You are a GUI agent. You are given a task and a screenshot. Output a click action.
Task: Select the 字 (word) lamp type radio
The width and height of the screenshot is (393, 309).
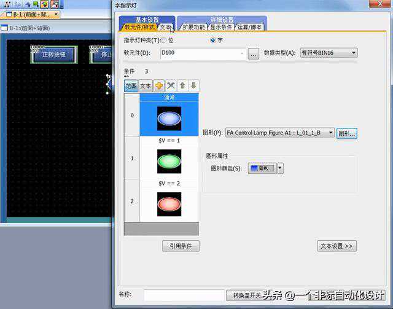(x=213, y=40)
